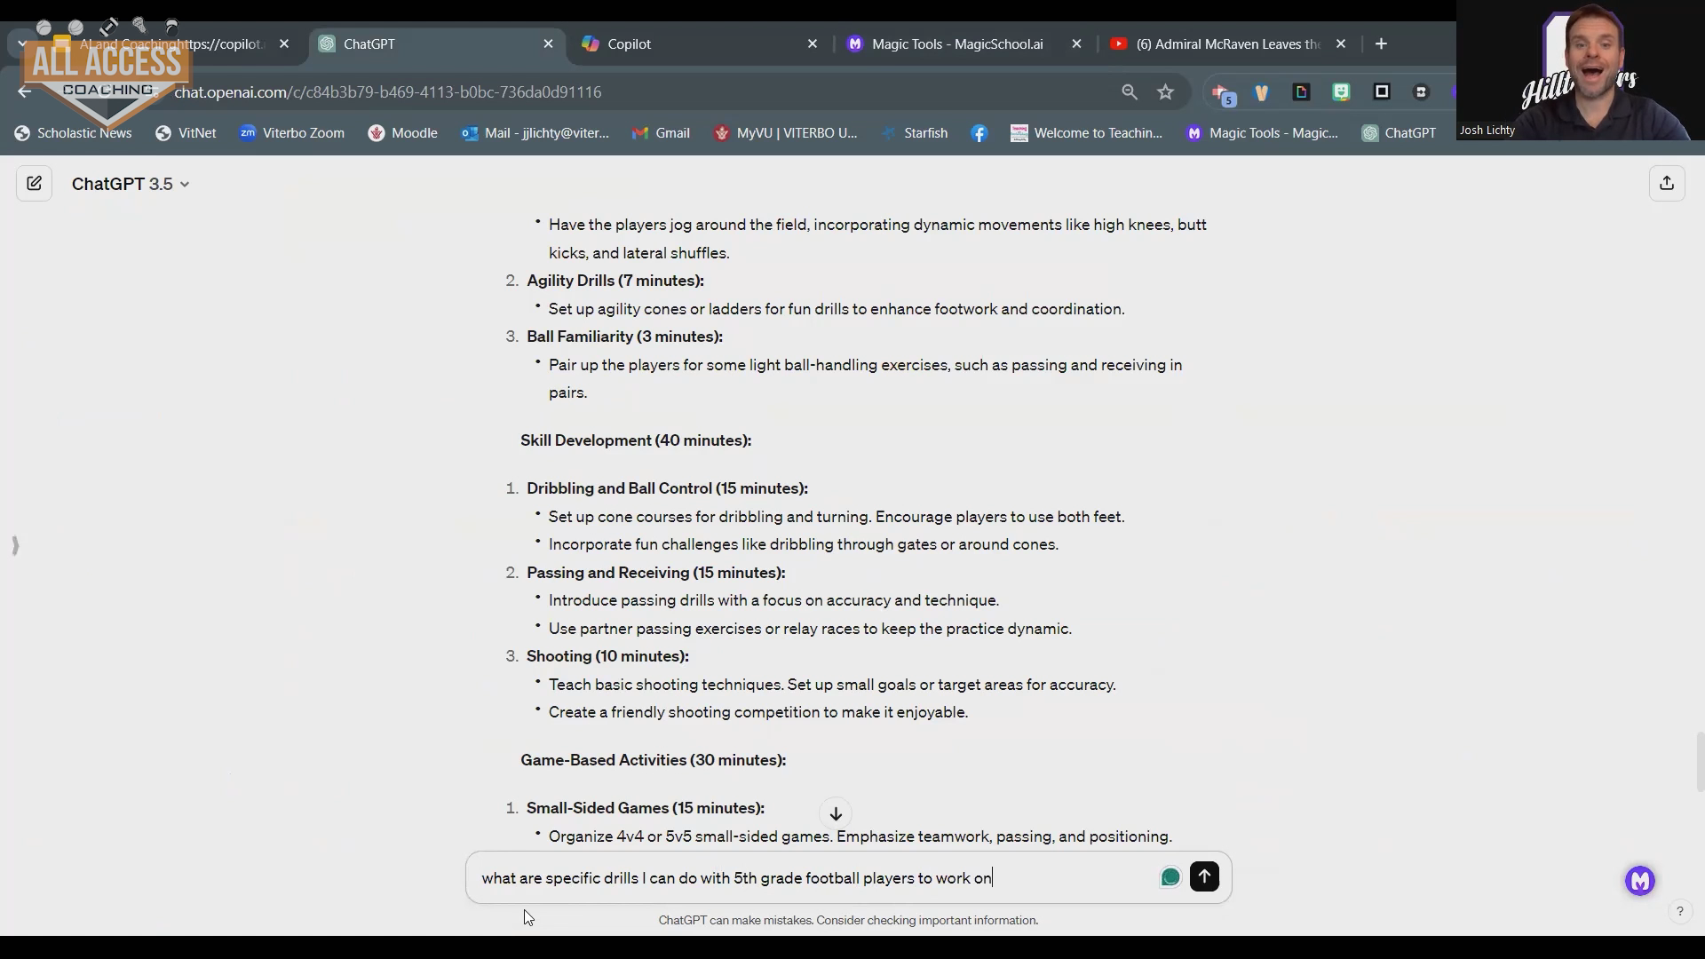The height and width of the screenshot is (959, 1705).
Task: Open the Moodle bookmark
Action: (x=403, y=133)
